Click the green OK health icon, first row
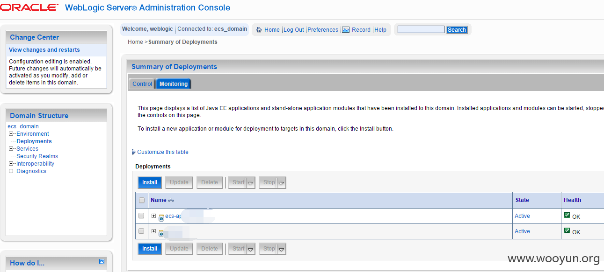Screen dimensions: 604x272 click(567, 215)
